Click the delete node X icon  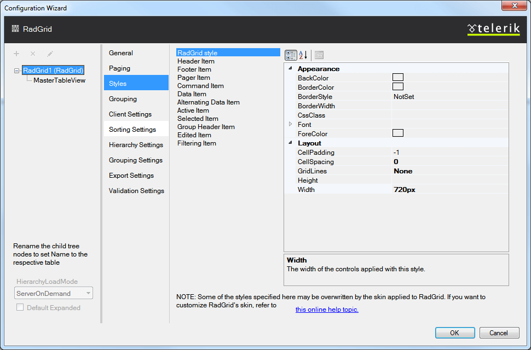tap(33, 54)
